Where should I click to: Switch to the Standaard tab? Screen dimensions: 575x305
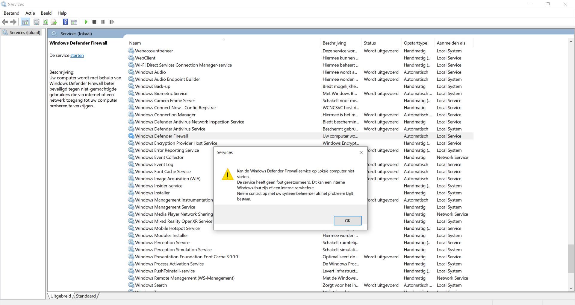(86, 296)
